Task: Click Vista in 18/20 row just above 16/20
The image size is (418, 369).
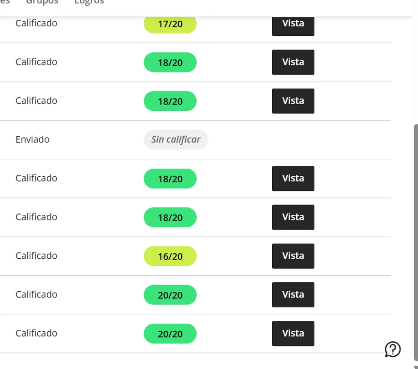Action: 293,217
